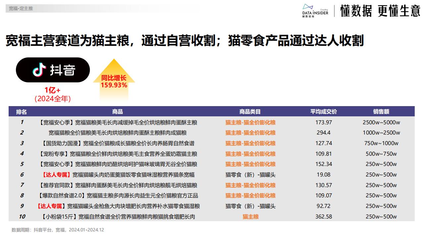Click sales range 2500w~5000w
This screenshot has height=238, width=424.
(381, 122)
